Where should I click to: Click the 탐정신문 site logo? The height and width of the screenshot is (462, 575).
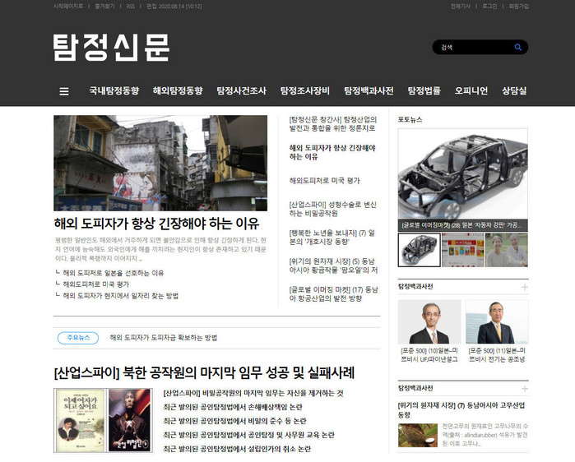pyautogui.click(x=111, y=48)
